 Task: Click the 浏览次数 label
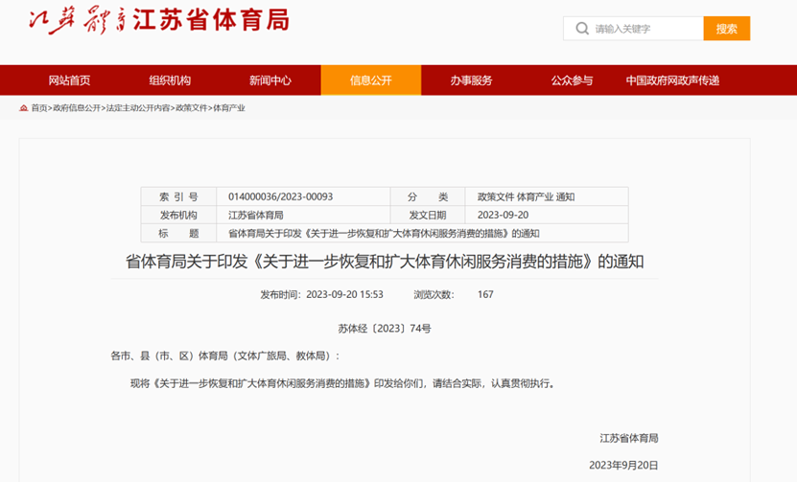click(x=434, y=294)
